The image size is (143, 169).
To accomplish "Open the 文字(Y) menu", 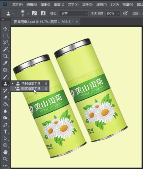I will [73, 4].
